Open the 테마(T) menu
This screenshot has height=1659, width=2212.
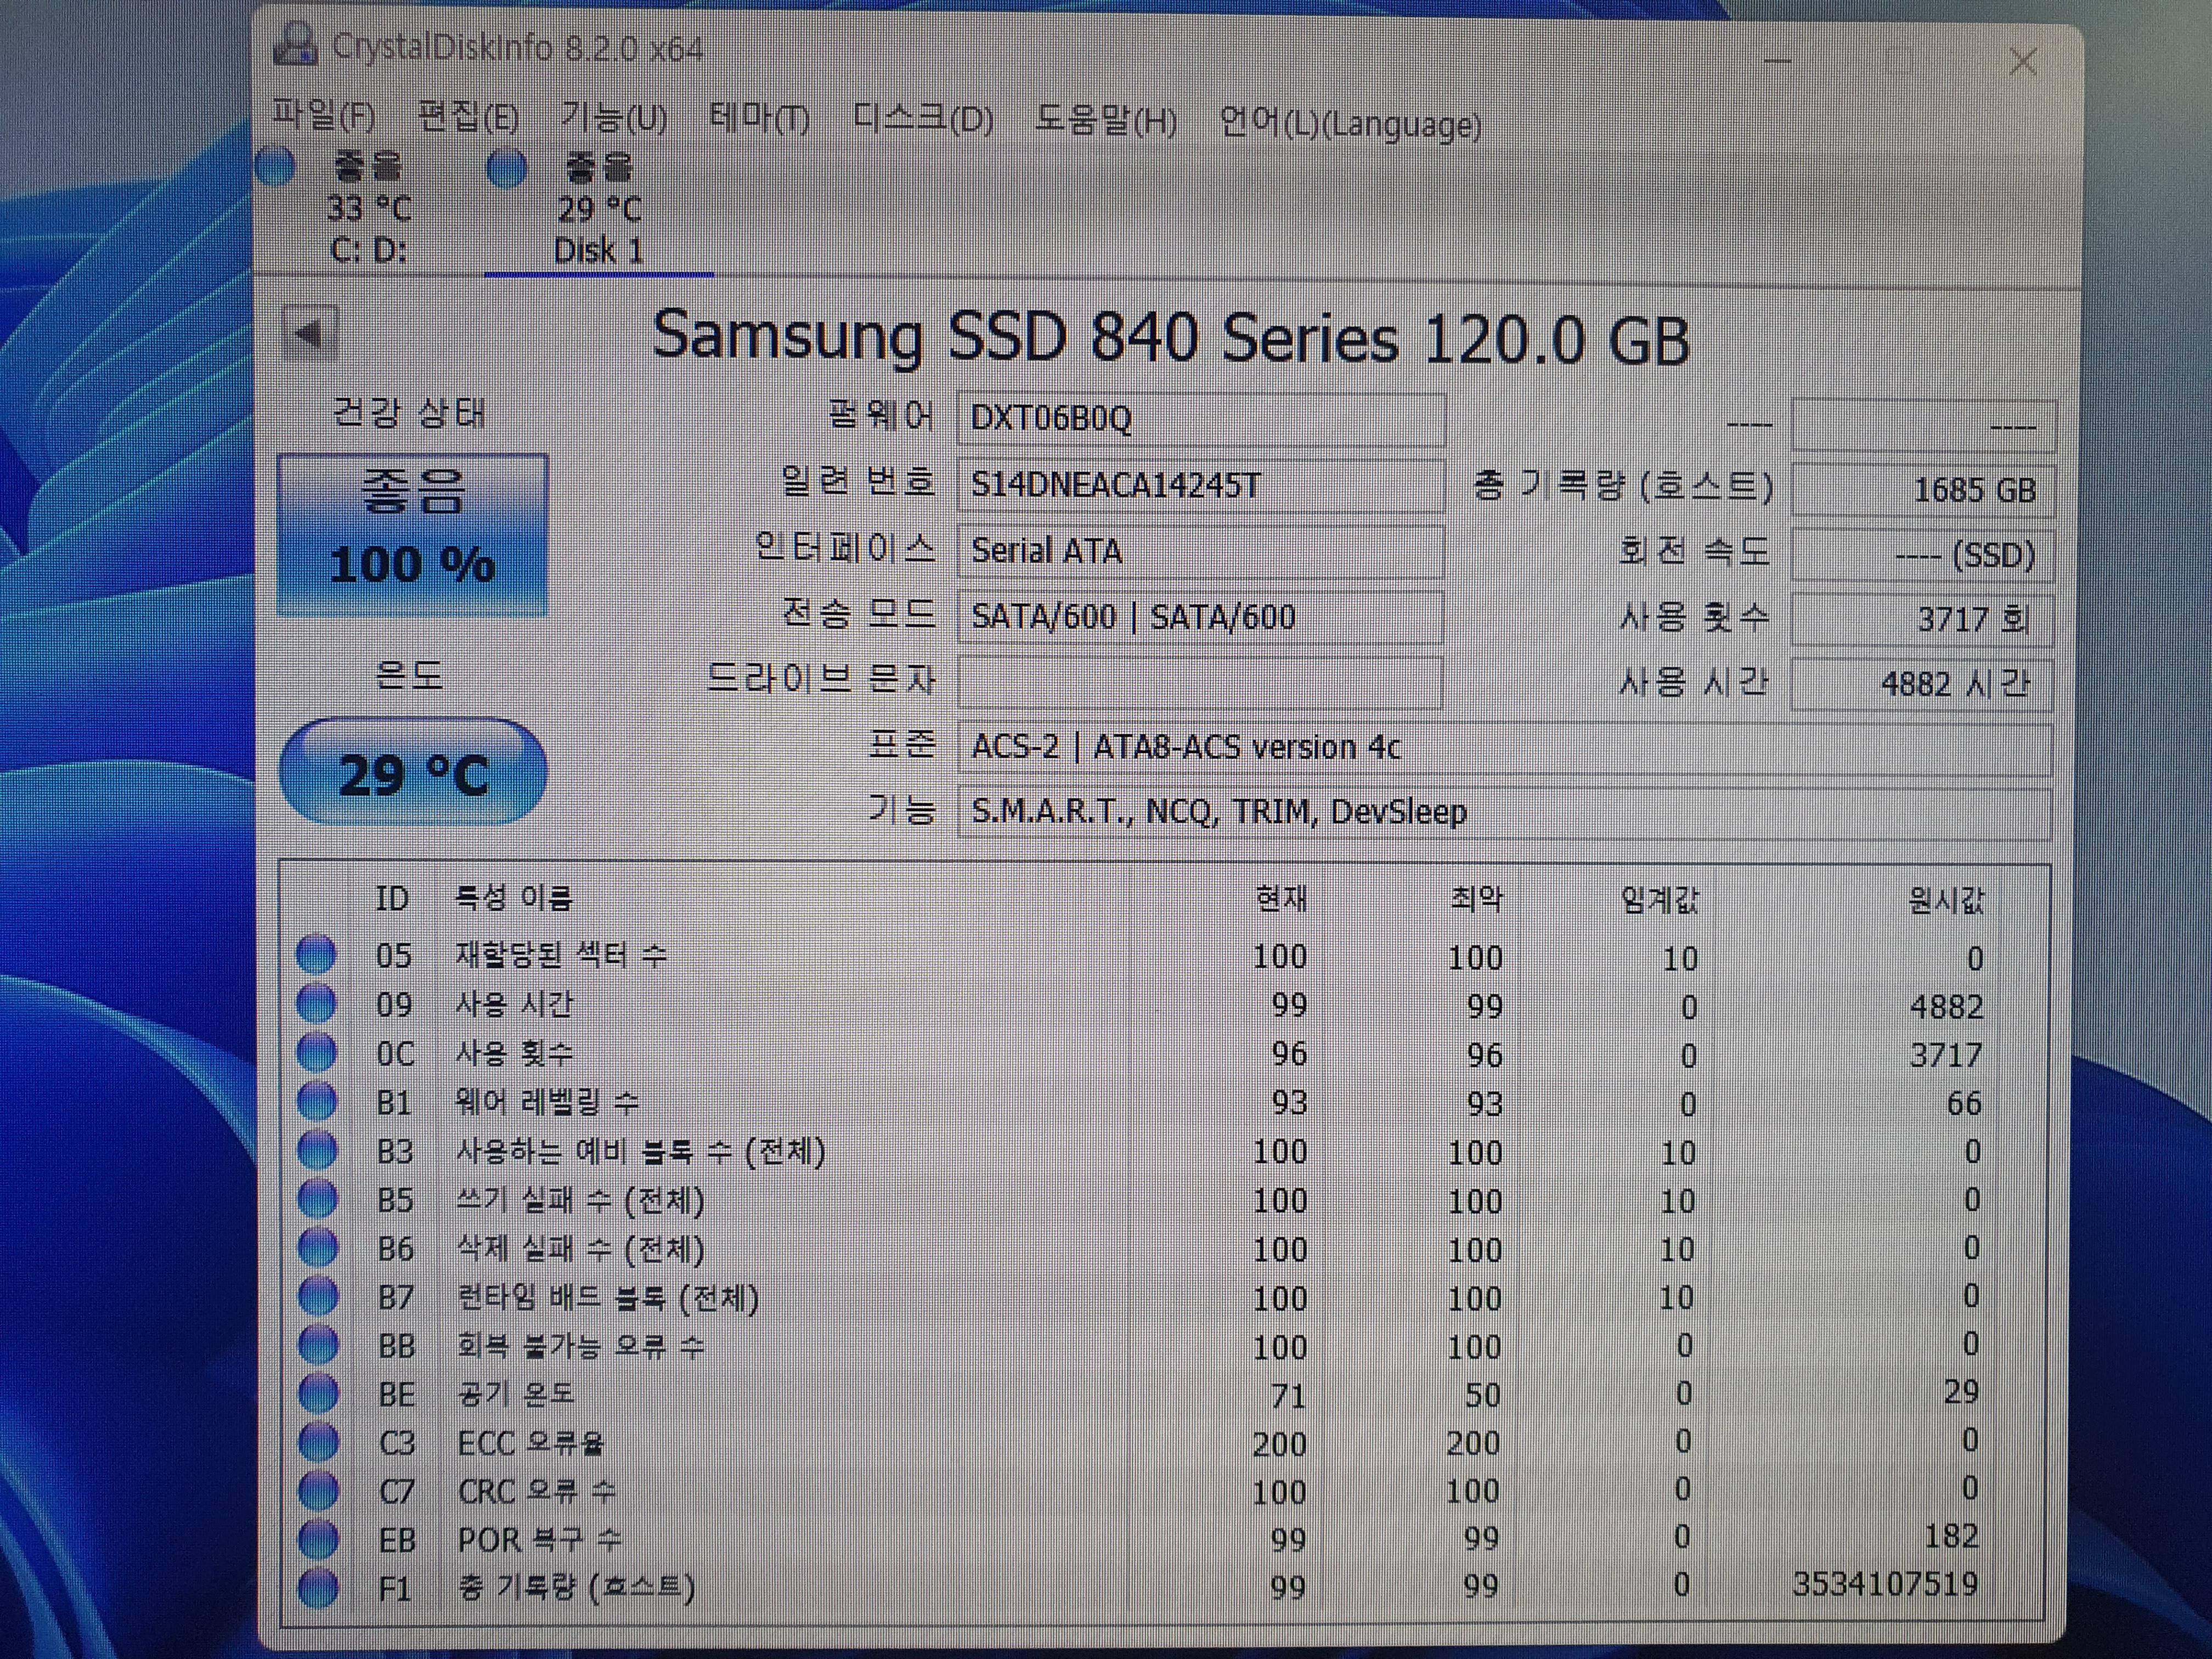tap(759, 119)
